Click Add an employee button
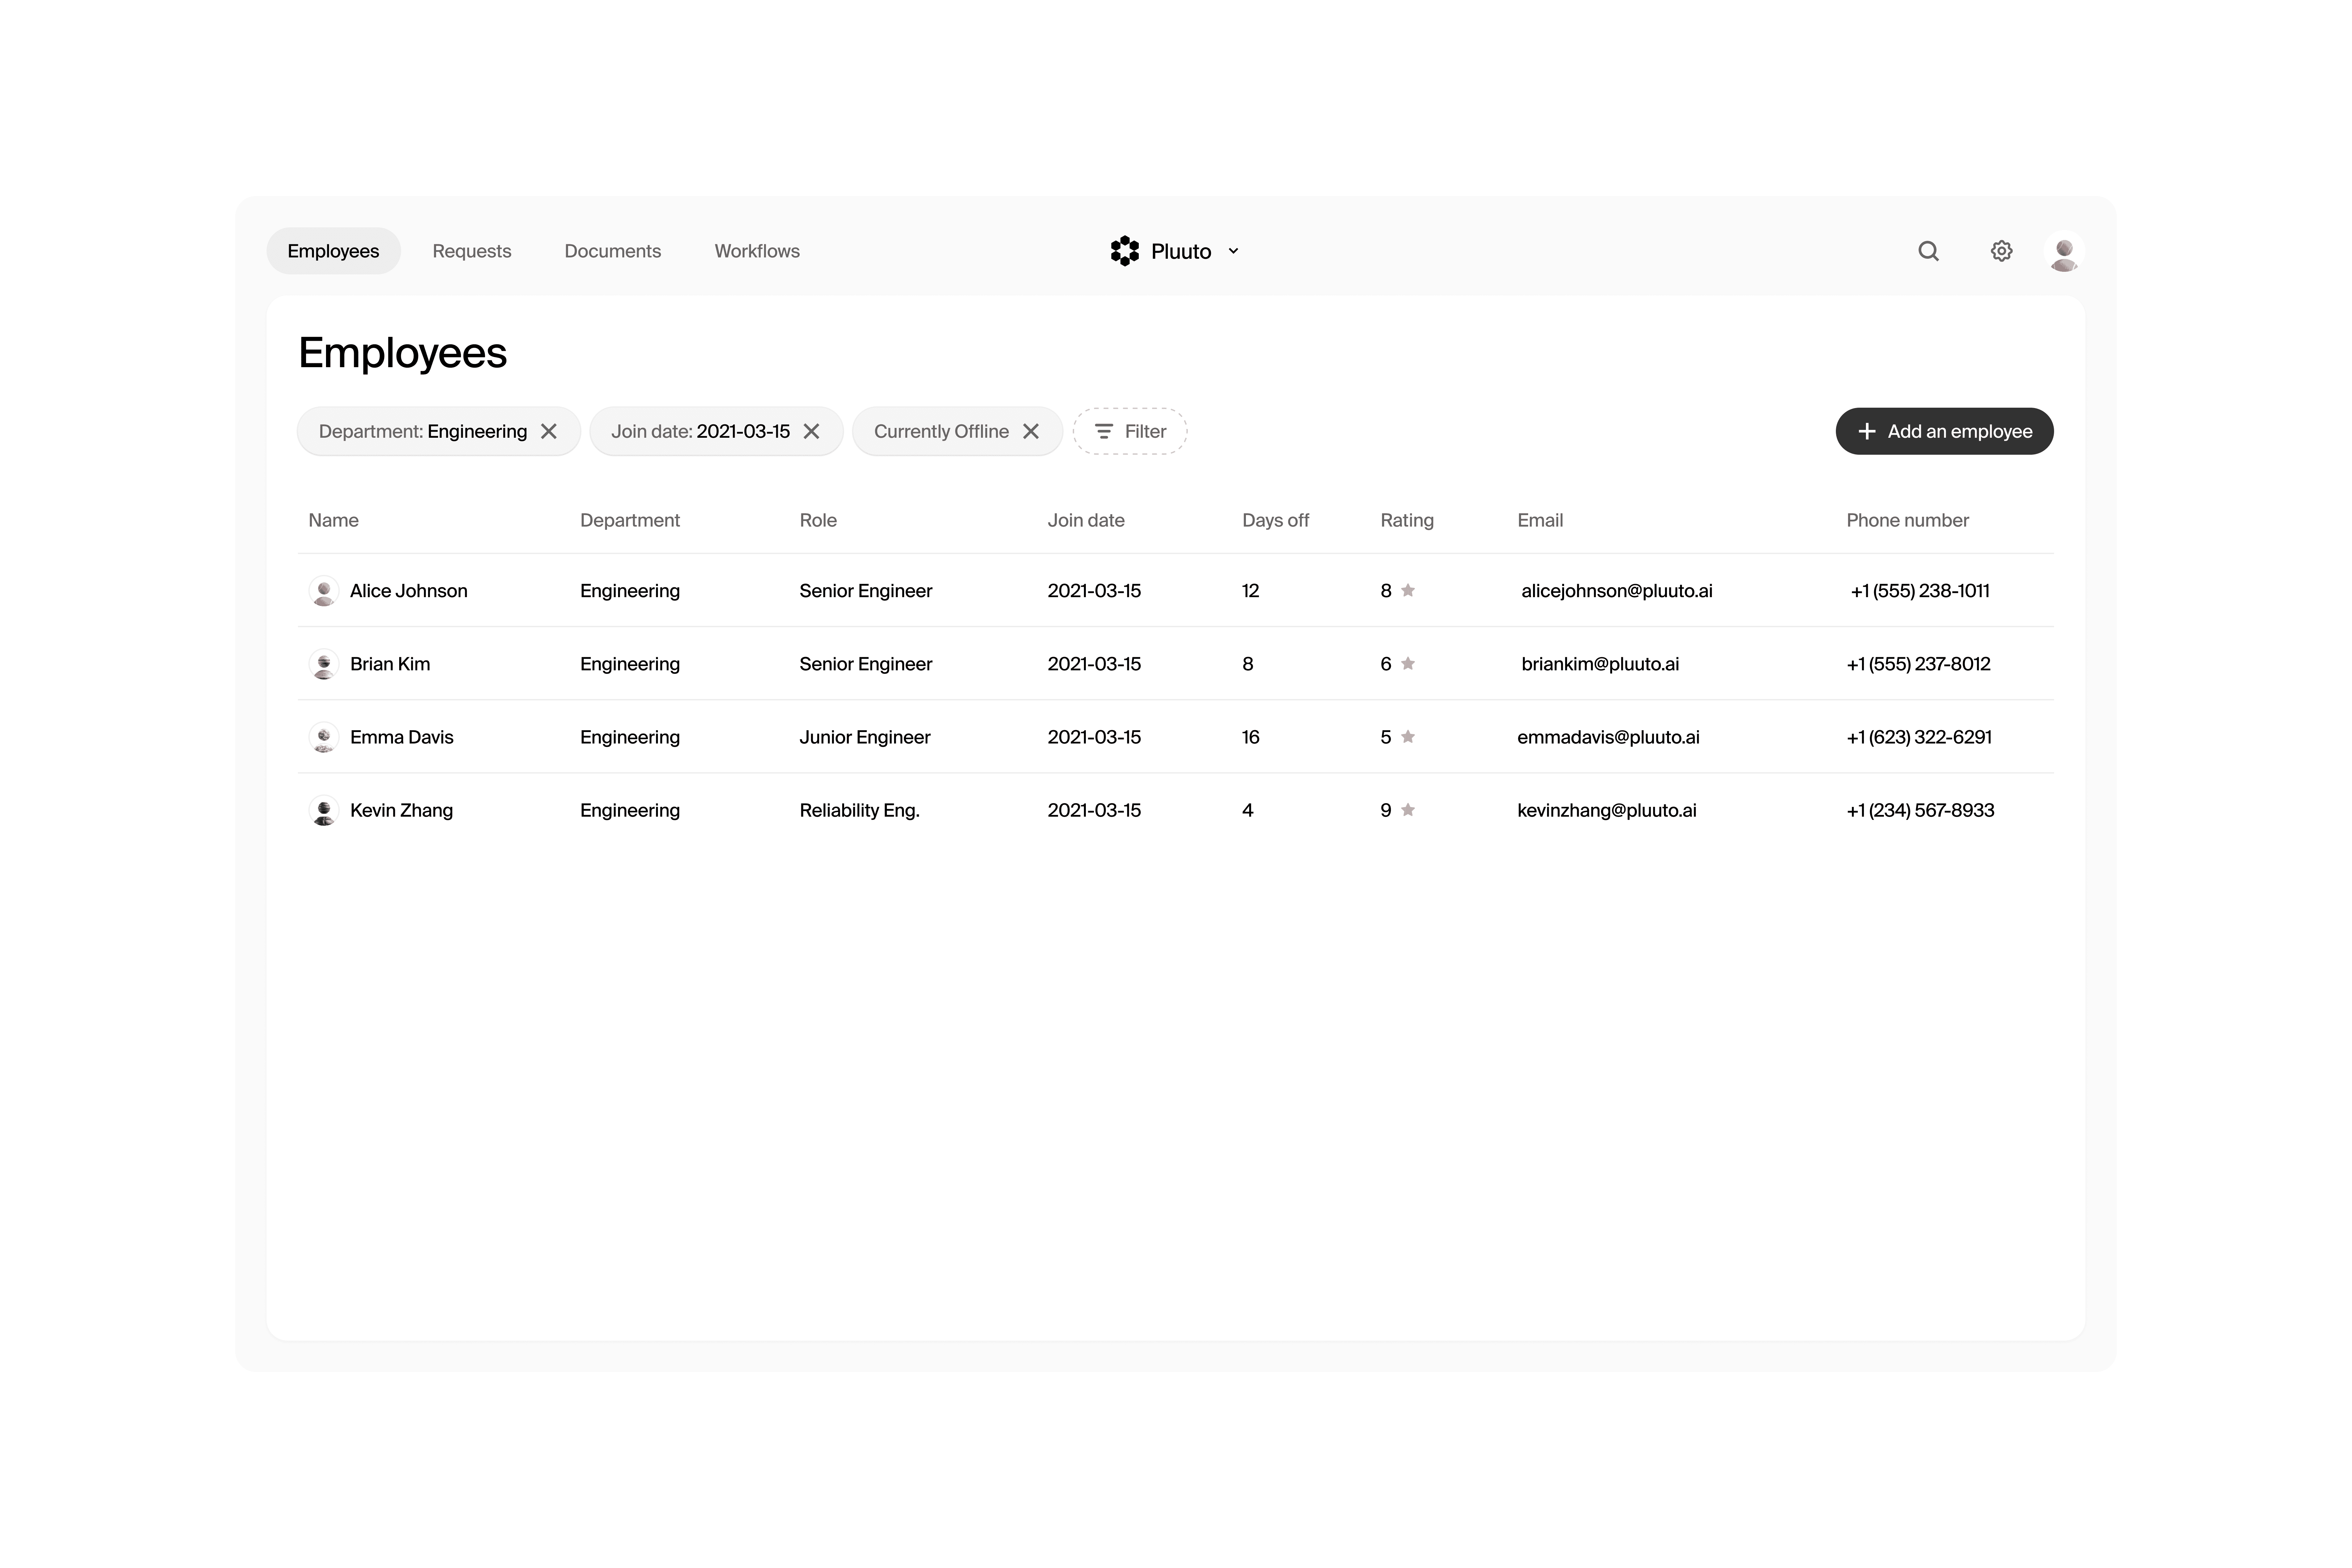Image resolution: width=2352 pixels, height=1568 pixels. [1944, 431]
